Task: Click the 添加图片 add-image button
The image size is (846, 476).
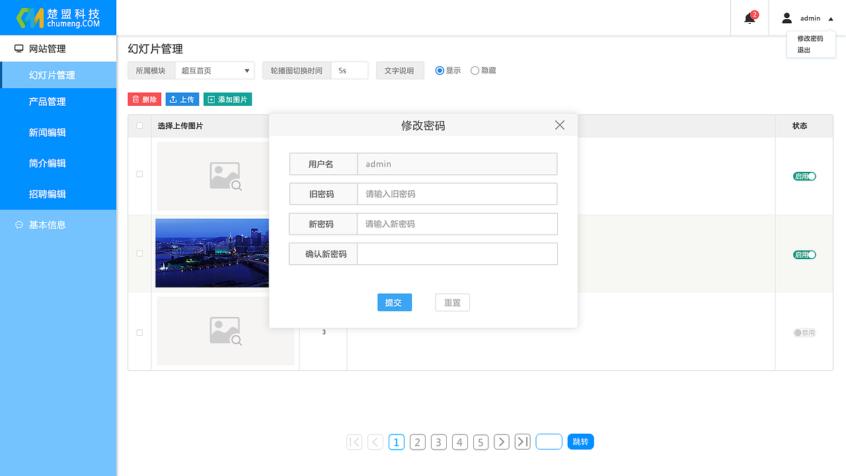Action: click(227, 99)
